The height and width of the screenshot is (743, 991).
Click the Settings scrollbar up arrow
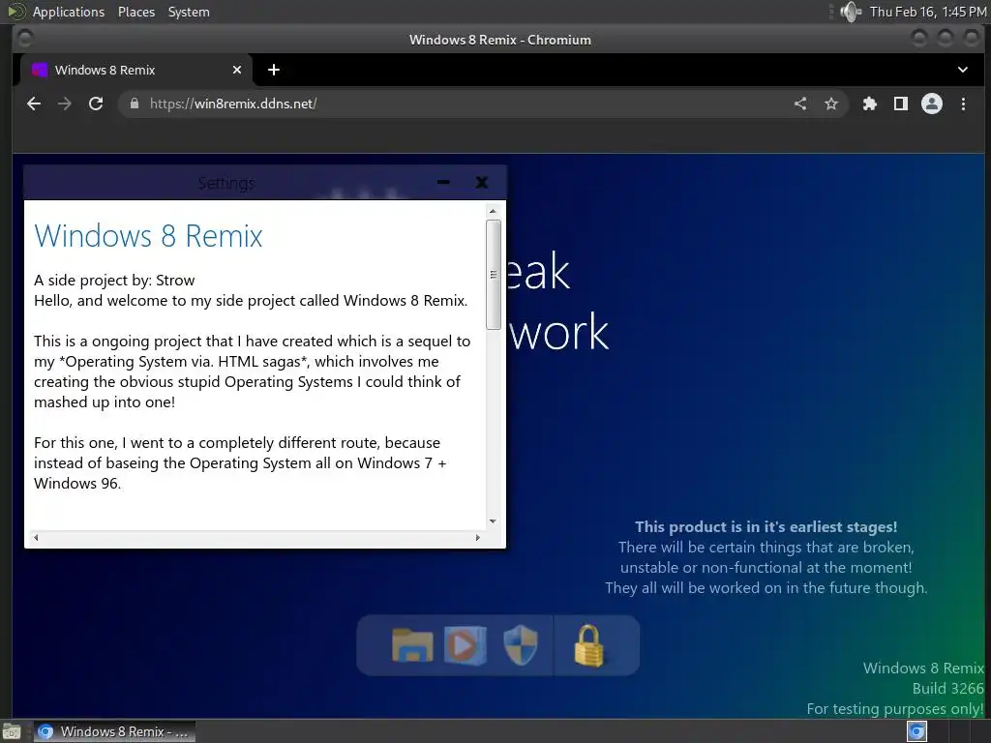click(493, 211)
